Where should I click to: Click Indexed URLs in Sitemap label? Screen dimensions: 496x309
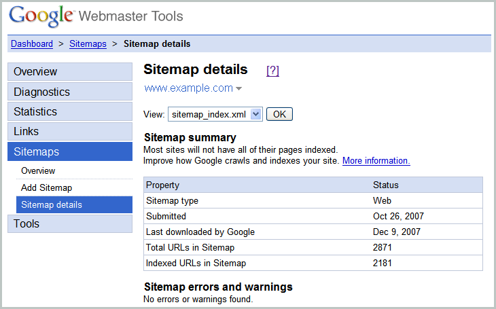[x=196, y=263]
